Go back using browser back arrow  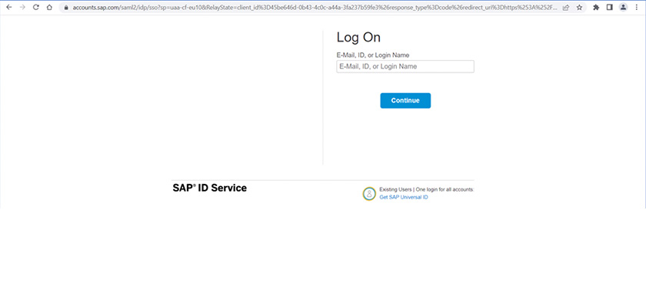point(9,7)
